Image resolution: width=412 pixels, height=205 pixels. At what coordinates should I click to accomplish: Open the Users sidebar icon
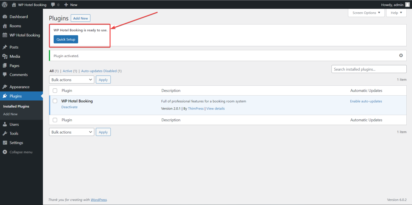coord(5,124)
